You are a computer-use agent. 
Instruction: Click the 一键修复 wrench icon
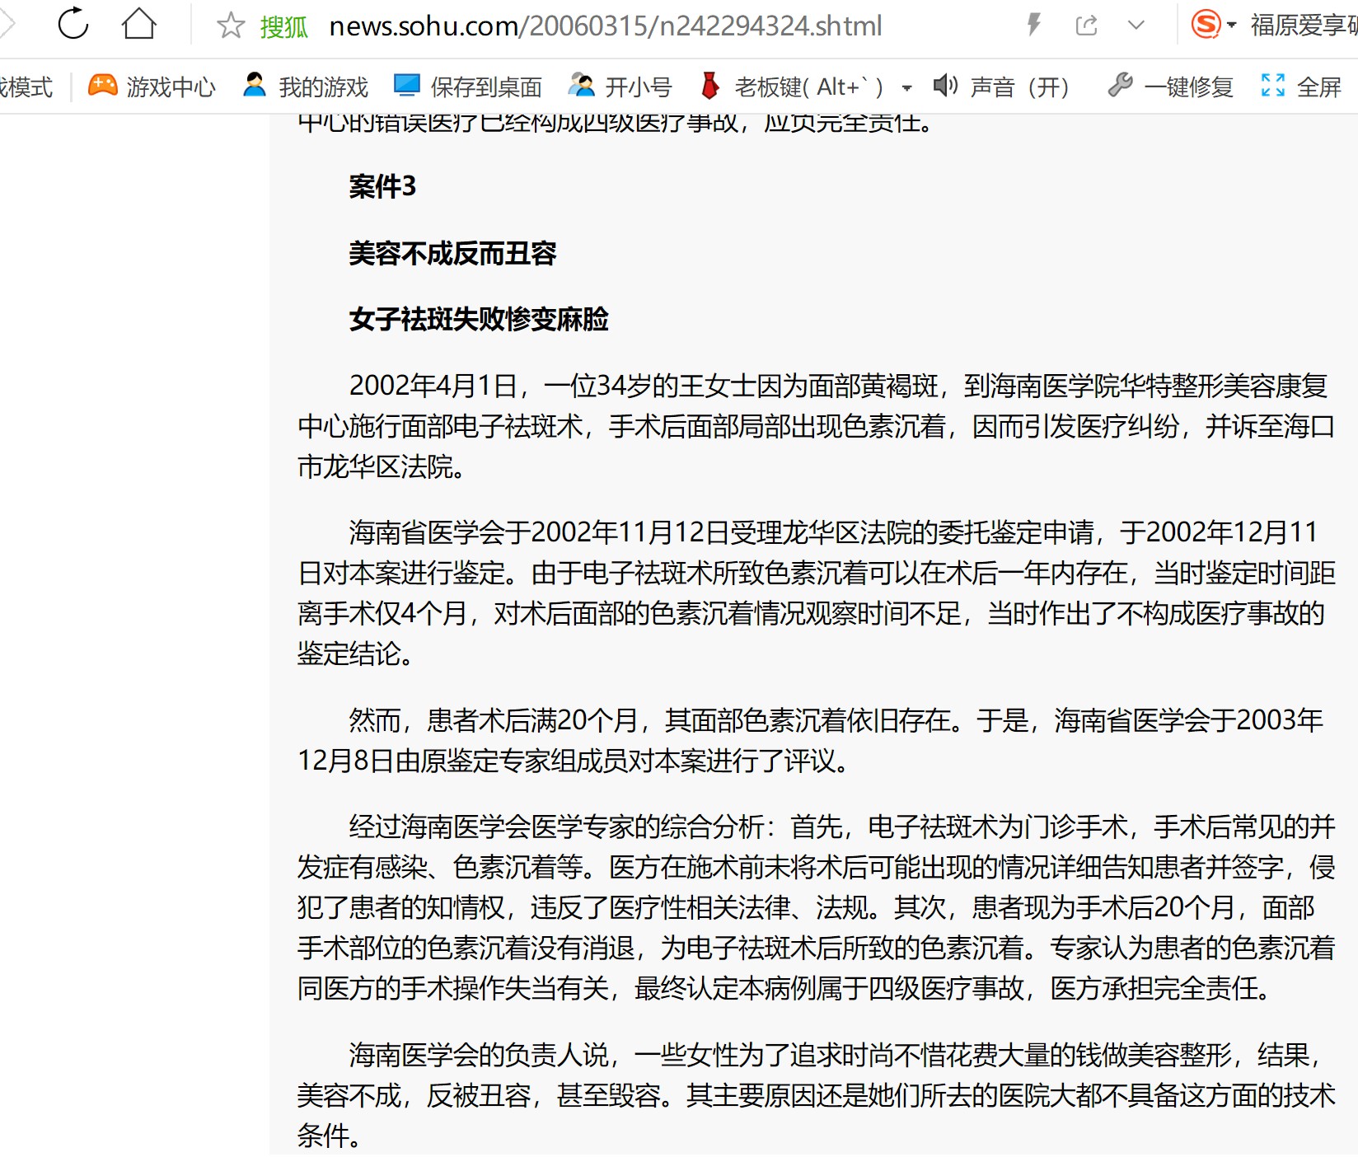click(1120, 85)
